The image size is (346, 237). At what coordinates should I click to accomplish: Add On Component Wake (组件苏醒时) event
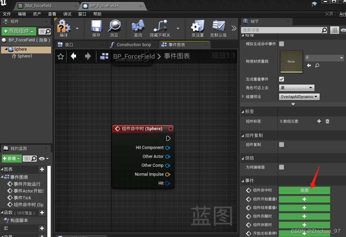point(304,216)
